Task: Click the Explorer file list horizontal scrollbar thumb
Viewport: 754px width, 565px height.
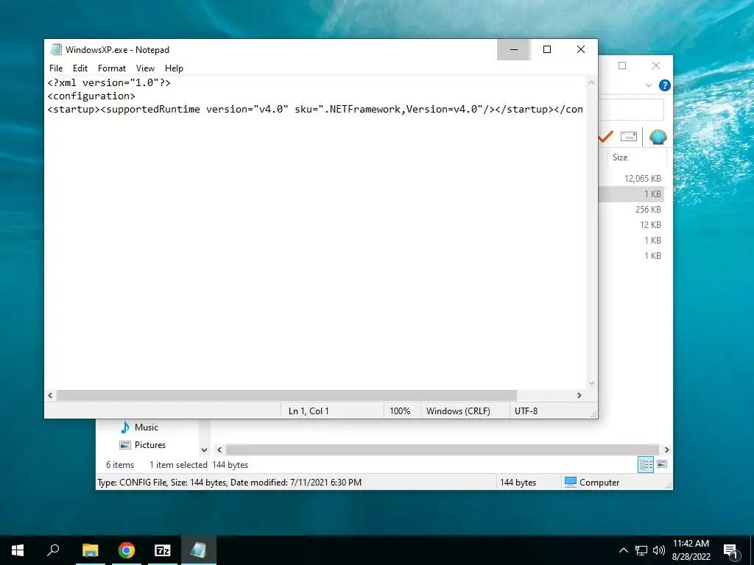Action: pyautogui.click(x=442, y=449)
